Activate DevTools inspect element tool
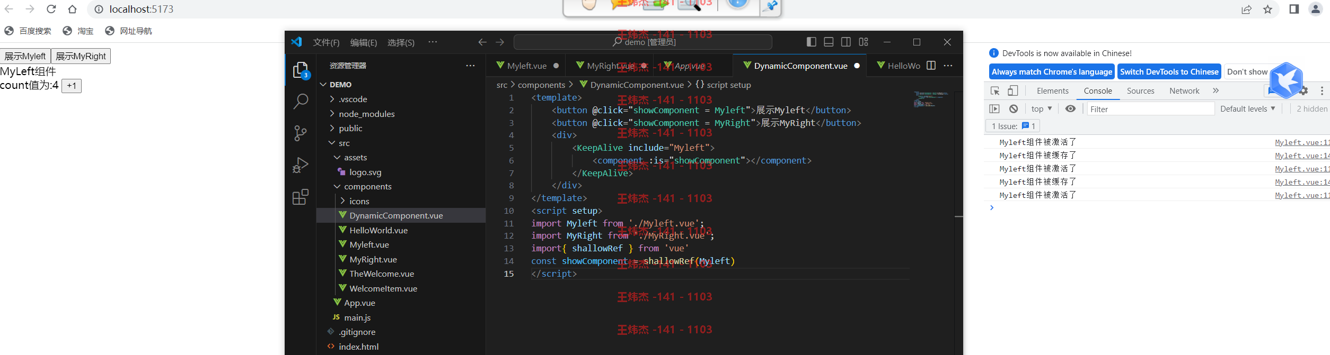1330x355 pixels. [995, 91]
